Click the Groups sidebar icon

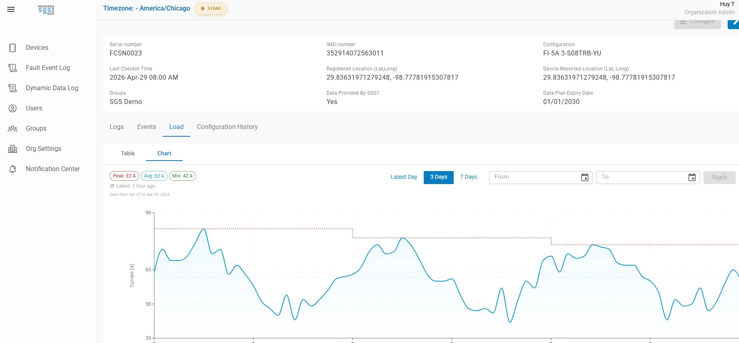click(13, 129)
